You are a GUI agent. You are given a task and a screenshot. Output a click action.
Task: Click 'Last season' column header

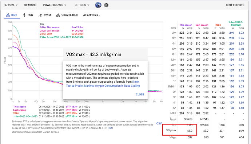click(x=202, y=25)
